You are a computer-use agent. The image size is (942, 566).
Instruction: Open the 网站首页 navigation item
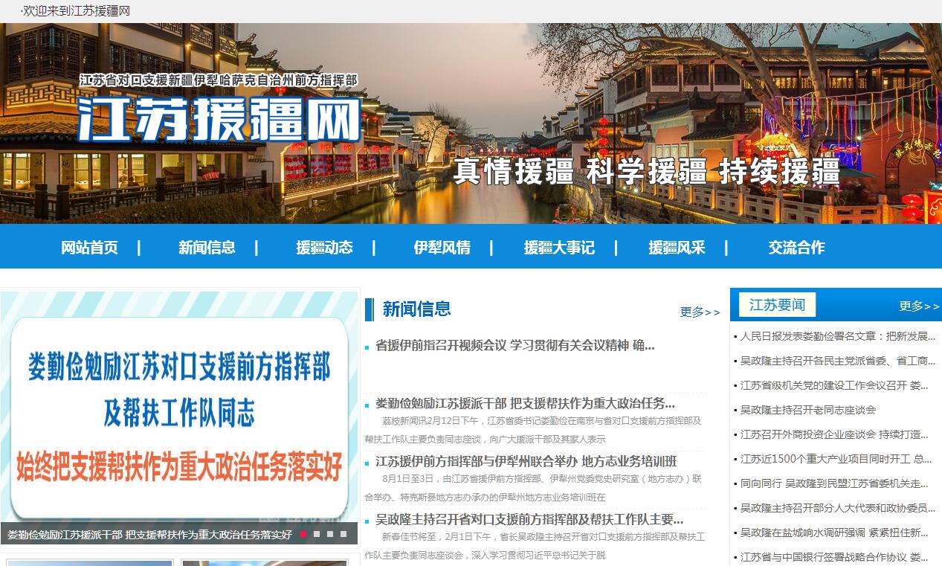tap(89, 248)
